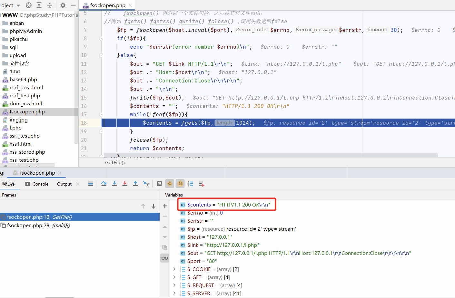455x298 pixels.
Task: Open the Project view dropdown
Action: (18, 5)
